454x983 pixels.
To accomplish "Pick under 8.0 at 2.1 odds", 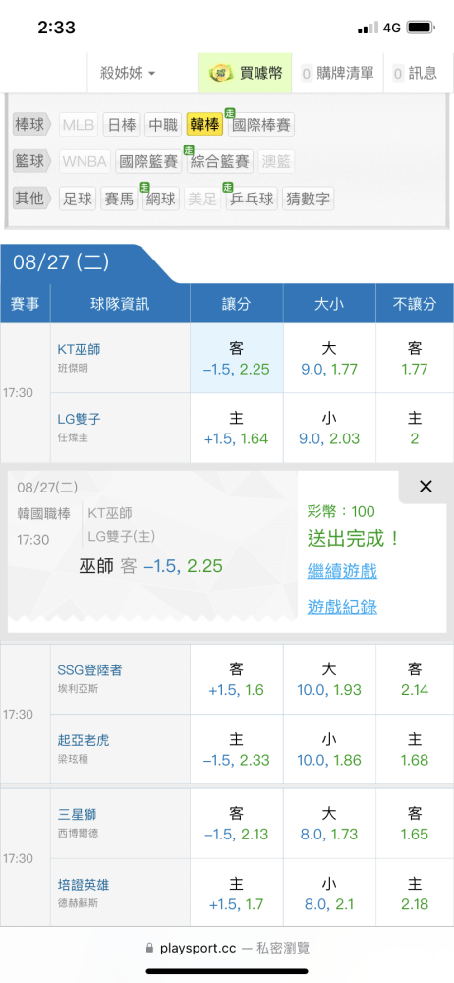I will (329, 894).
